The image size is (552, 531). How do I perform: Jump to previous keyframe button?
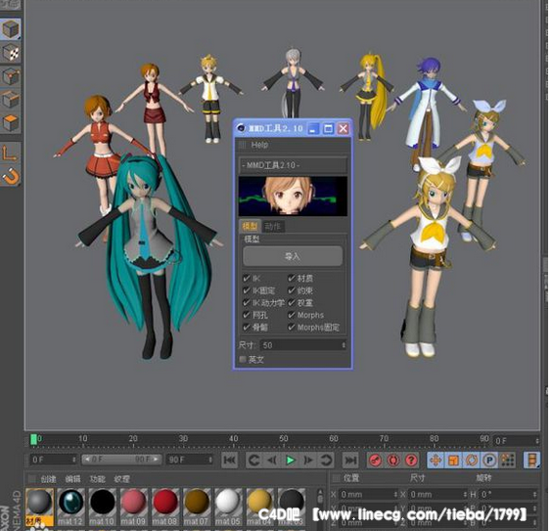click(x=254, y=460)
